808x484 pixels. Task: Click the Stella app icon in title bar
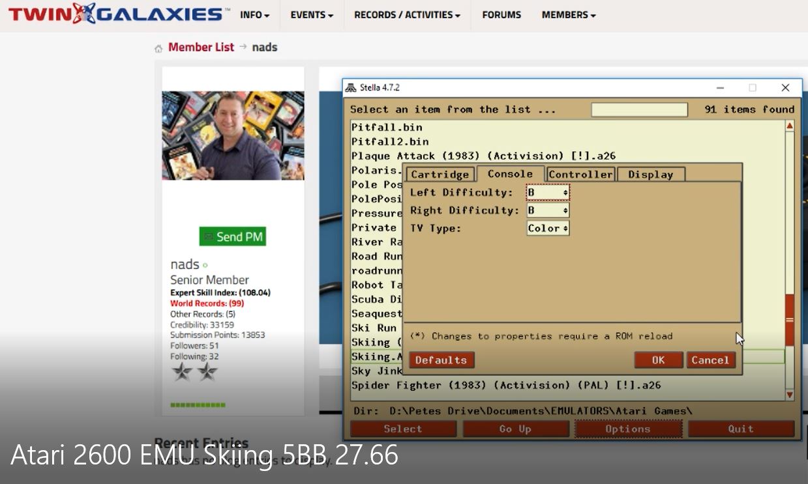[351, 87]
